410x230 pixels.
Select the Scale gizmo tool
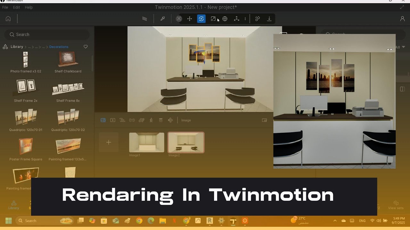[213, 19]
